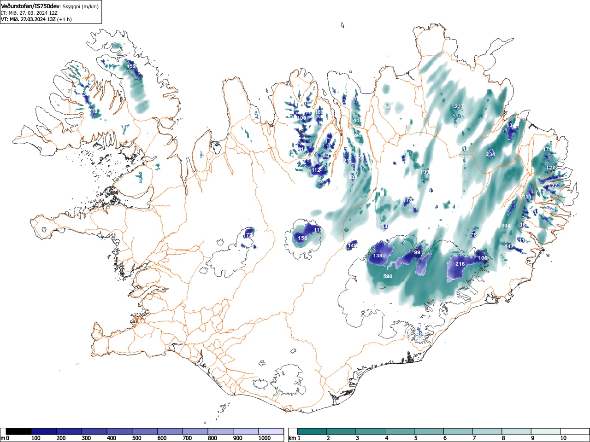Choose the lightest 9–10 km legend swatch
This screenshot has width=590, height=442.
point(546,431)
